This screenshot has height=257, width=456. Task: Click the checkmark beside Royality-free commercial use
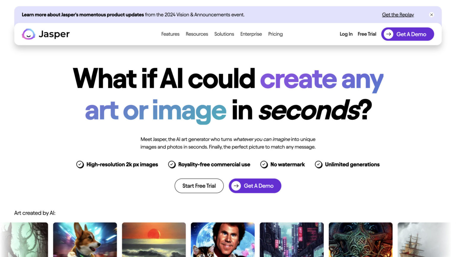click(x=172, y=164)
